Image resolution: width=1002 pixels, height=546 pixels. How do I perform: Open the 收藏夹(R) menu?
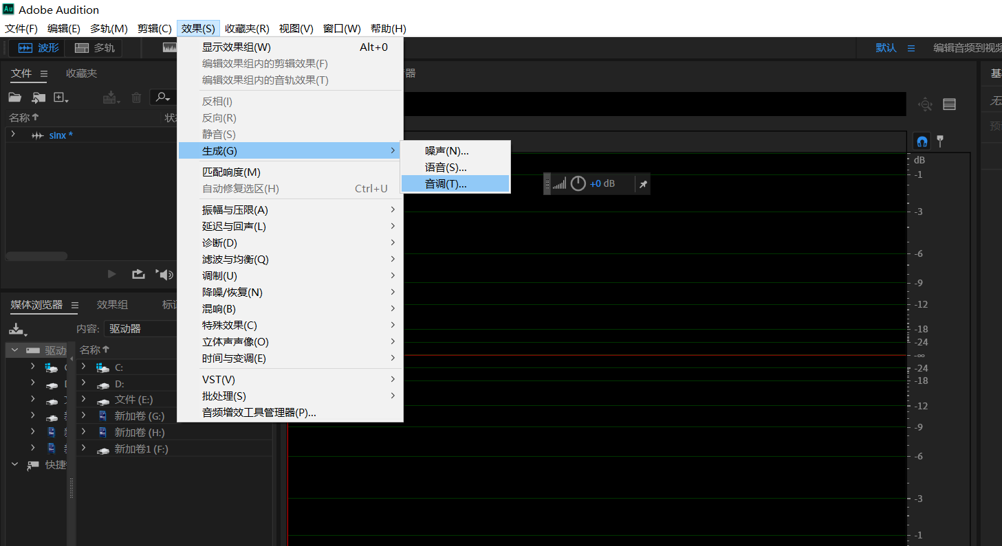pos(247,29)
